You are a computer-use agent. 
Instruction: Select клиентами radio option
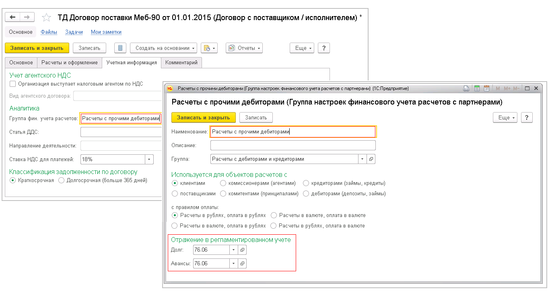click(175, 183)
